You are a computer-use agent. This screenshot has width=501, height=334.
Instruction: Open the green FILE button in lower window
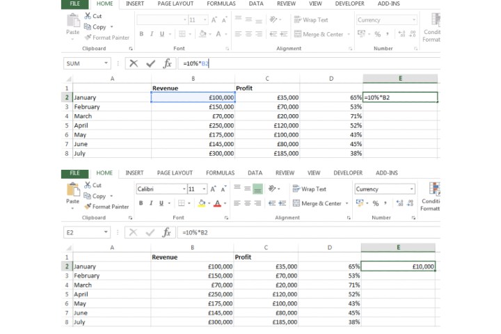click(x=74, y=173)
